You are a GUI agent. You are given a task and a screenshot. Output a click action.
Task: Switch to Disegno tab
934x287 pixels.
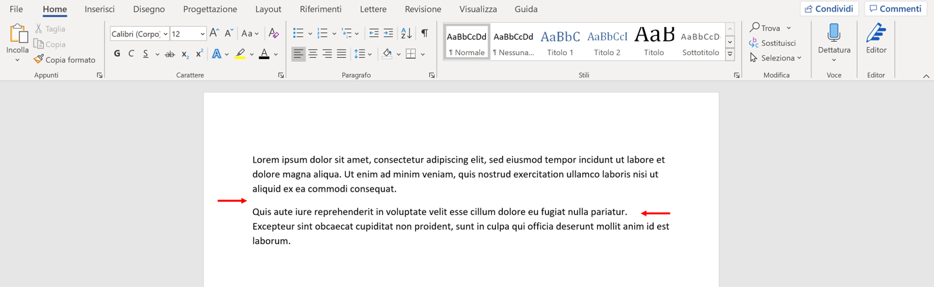click(149, 9)
